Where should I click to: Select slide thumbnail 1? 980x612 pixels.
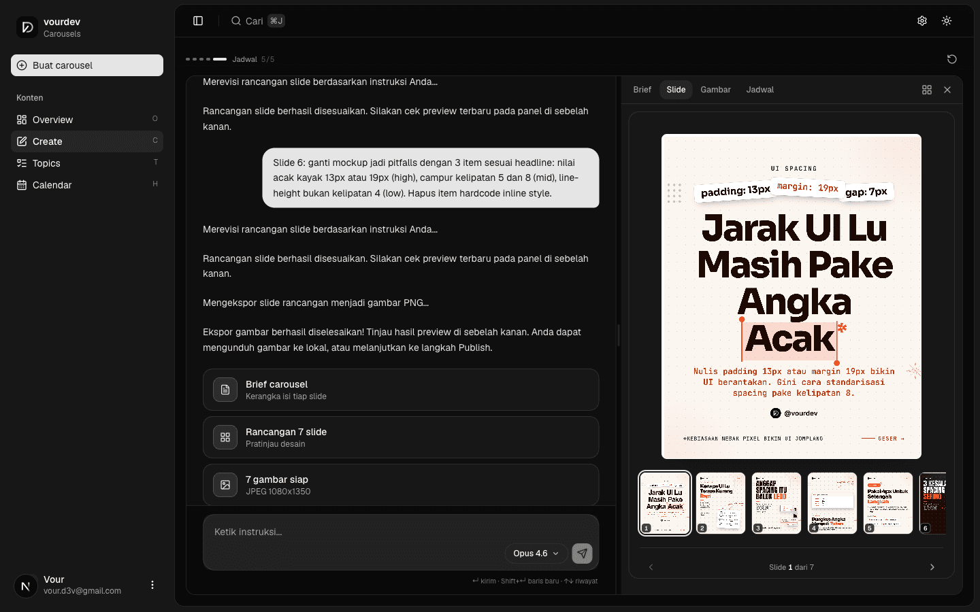(x=665, y=503)
